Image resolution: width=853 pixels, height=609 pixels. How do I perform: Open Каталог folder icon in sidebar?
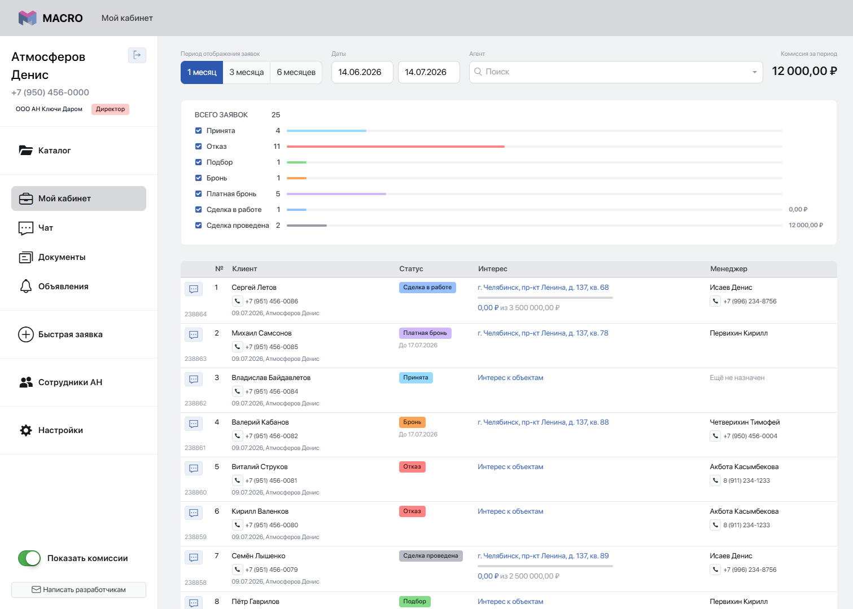point(26,151)
